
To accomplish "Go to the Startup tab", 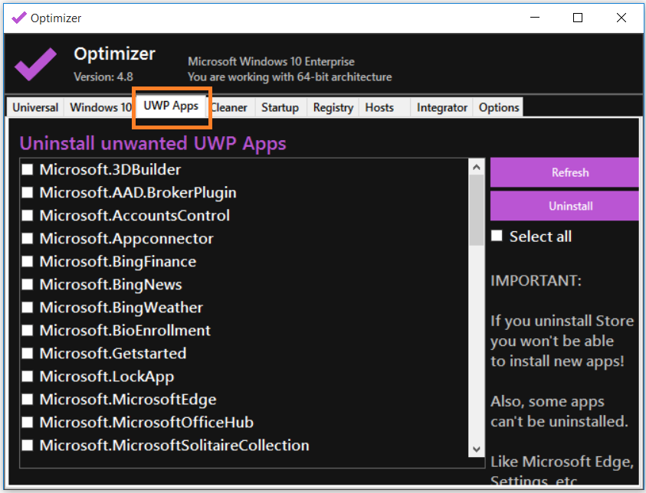I will click(x=280, y=107).
